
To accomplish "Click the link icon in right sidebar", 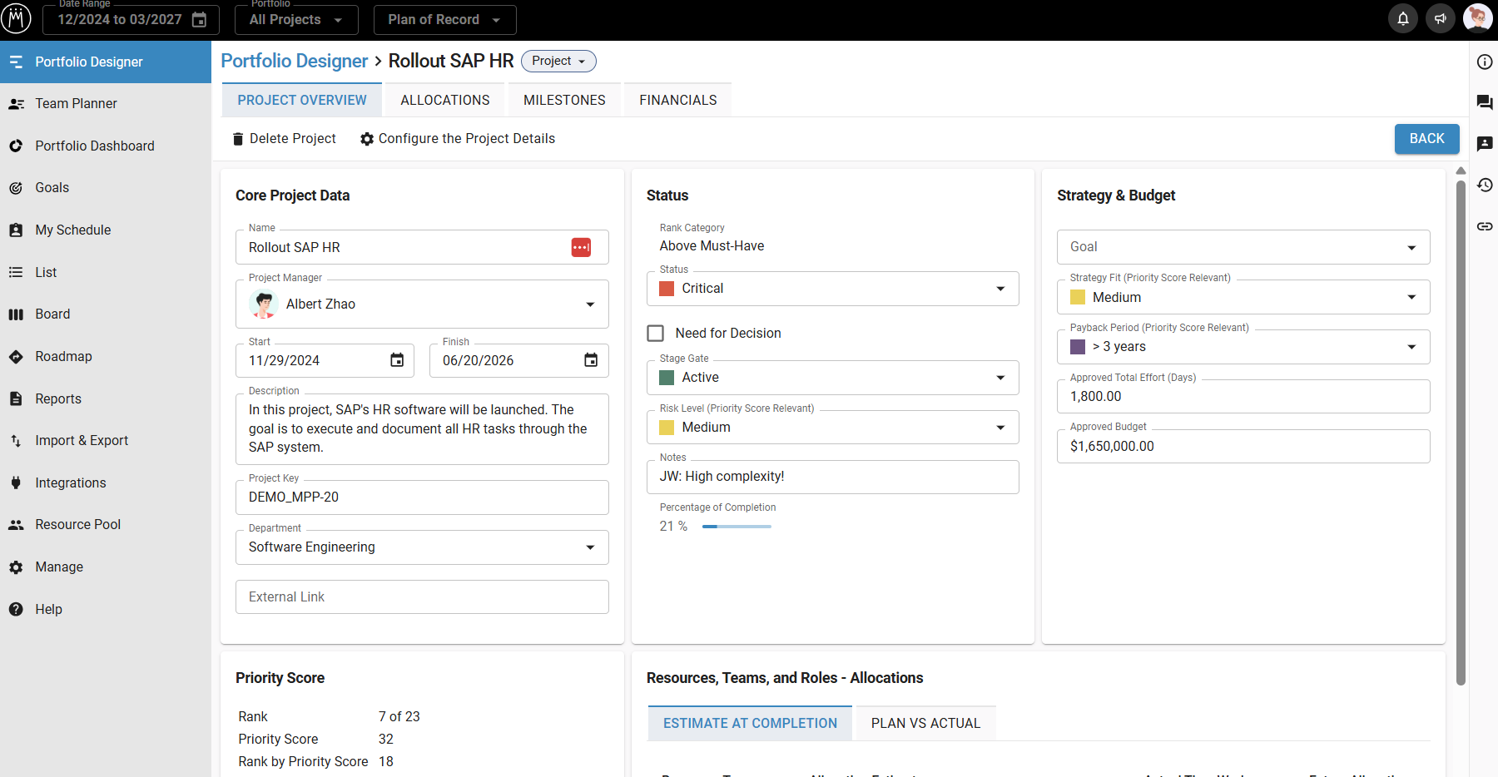I will click(x=1485, y=226).
